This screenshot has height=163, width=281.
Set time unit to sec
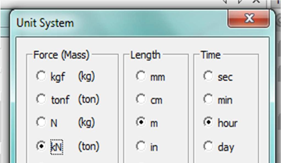208,76
